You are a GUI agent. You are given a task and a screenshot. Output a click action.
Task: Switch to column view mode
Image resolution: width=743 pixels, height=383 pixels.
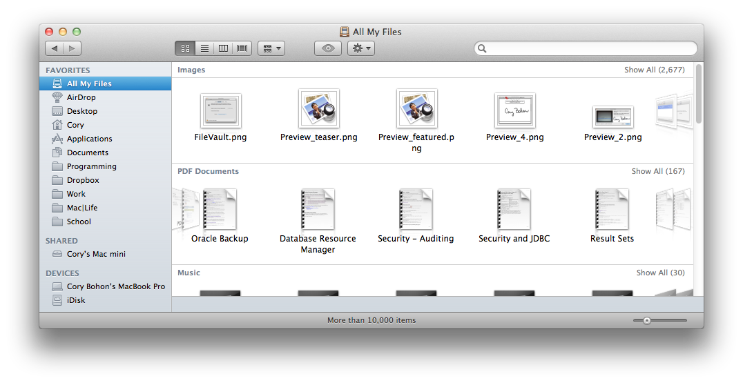pyautogui.click(x=223, y=48)
